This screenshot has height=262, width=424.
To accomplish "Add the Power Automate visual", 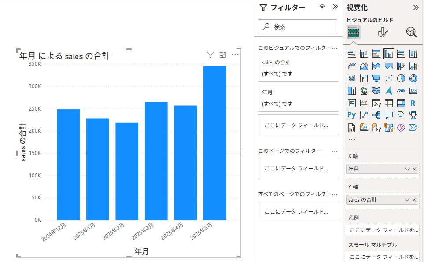I will pos(413,128).
